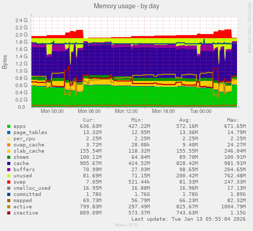Click the '1.0 G' y-axis label
Viewport: 253px width, 231px height.
[22, 71]
